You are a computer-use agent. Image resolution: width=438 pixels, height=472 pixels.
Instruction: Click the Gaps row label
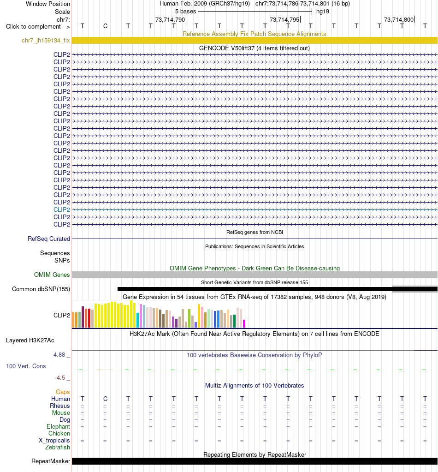63,392
